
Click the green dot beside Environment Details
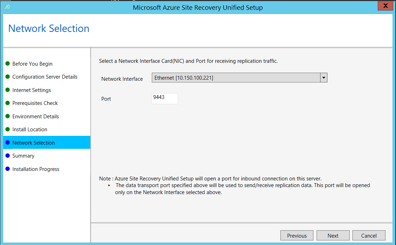8,116
